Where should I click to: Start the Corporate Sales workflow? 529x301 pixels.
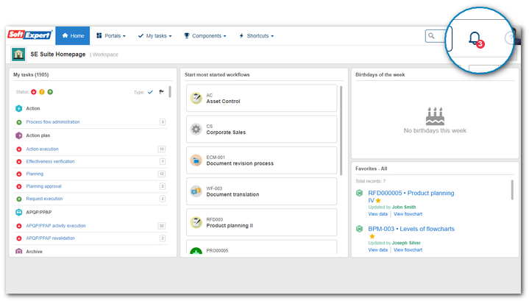pos(262,130)
